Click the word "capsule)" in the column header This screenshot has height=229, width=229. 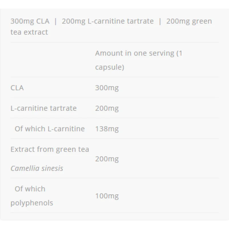109,68
